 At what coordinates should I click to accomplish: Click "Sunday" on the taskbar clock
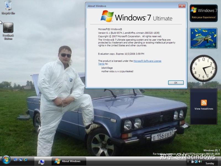click(x=210, y=163)
